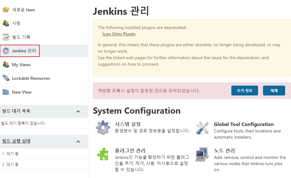The width and height of the screenshot is (291, 178).
Task: Click the deprecated plugins notice text
Action: (142, 27)
